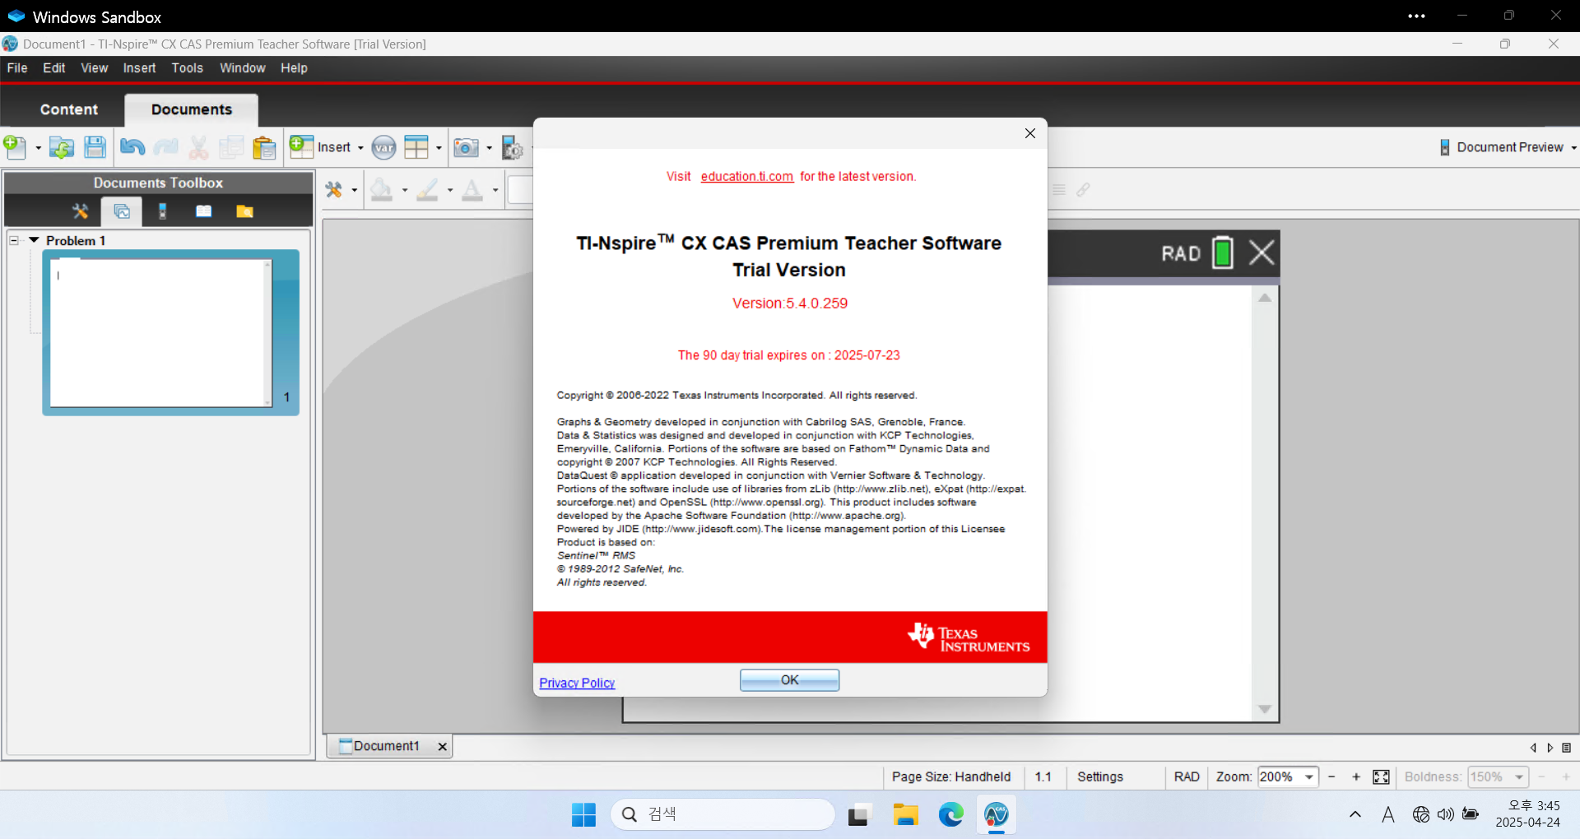Open the TI-SmartView Emulator tab in the toolbox
The image size is (1580, 839).
point(162,211)
